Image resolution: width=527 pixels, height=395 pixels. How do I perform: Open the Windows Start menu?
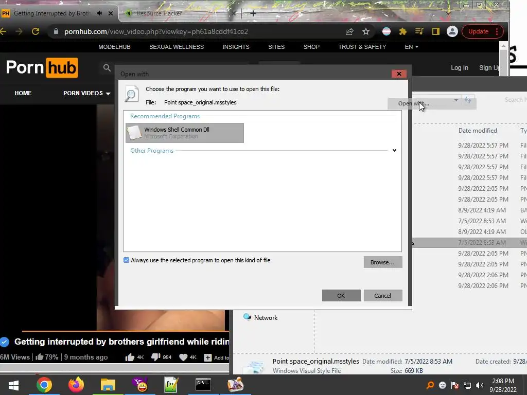(x=13, y=385)
